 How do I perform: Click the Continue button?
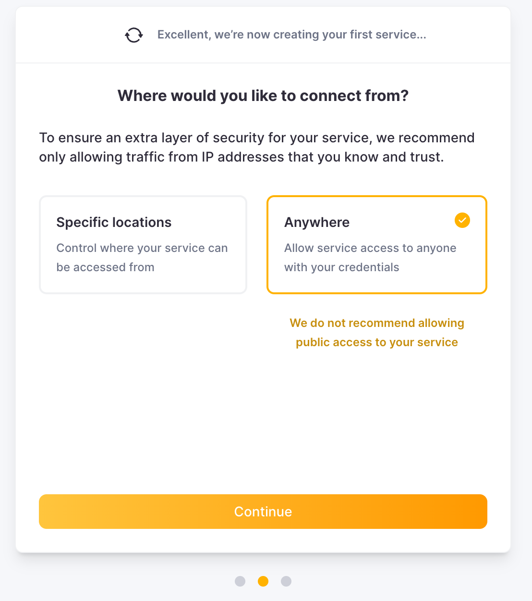pos(263,512)
